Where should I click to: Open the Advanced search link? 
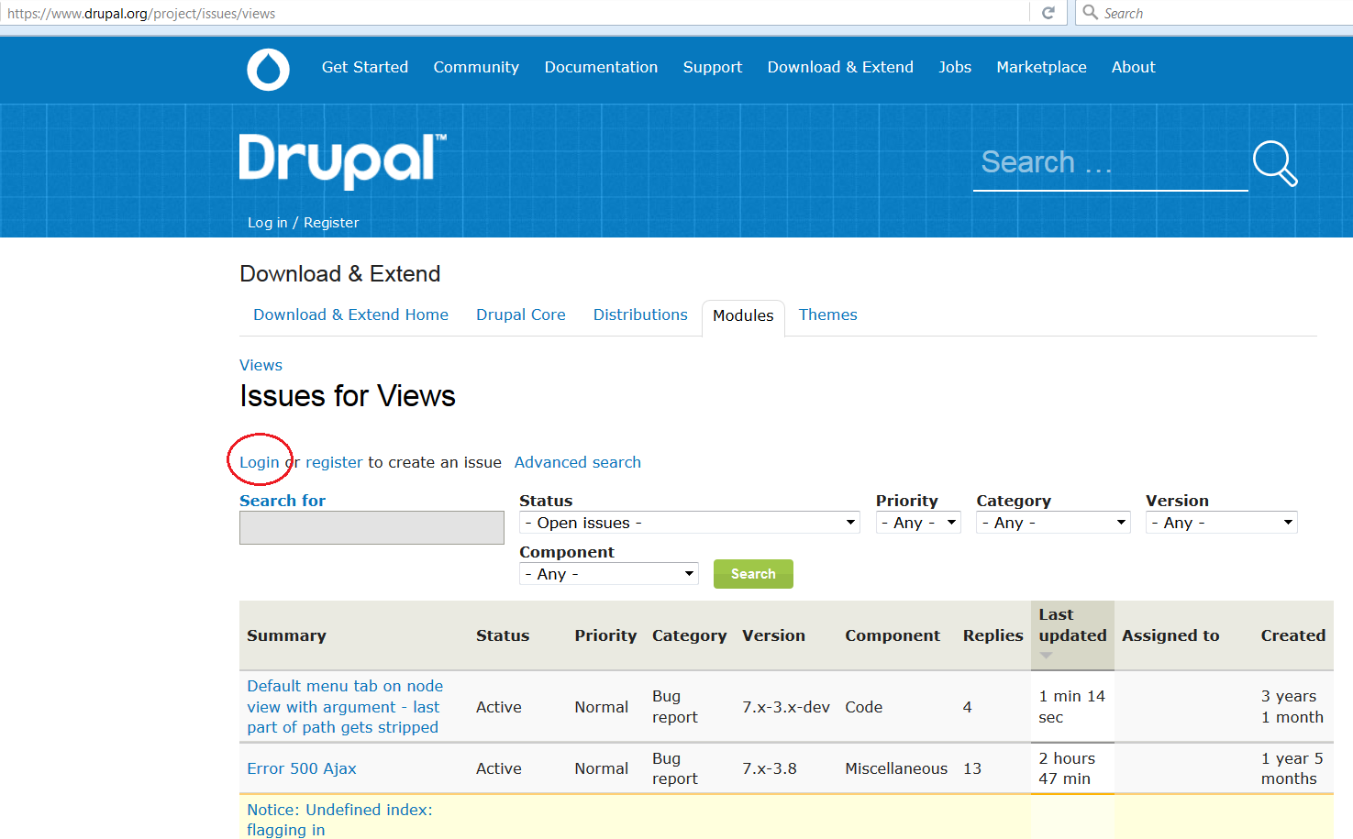(x=578, y=462)
